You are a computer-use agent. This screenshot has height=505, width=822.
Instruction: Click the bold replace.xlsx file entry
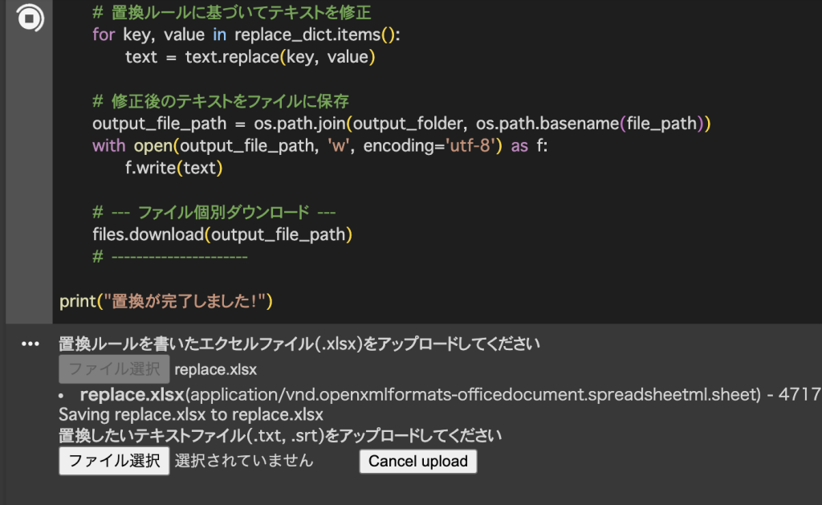pyautogui.click(x=132, y=394)
